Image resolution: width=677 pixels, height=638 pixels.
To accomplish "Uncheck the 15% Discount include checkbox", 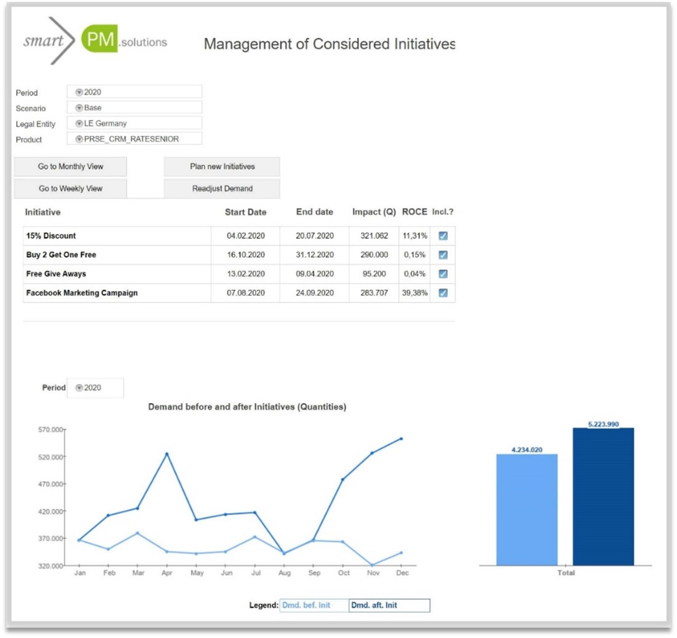I will (x=443, y=236).
